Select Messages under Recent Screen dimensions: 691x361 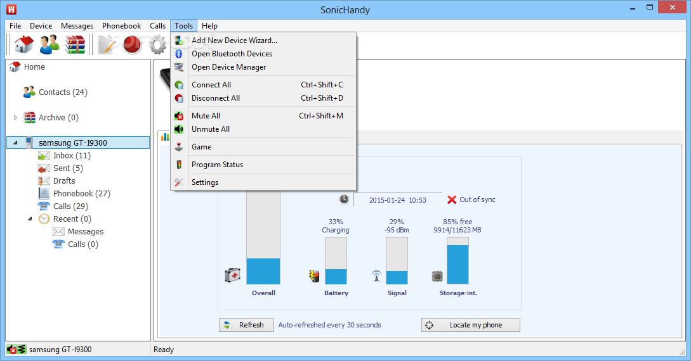click(86, 232)
